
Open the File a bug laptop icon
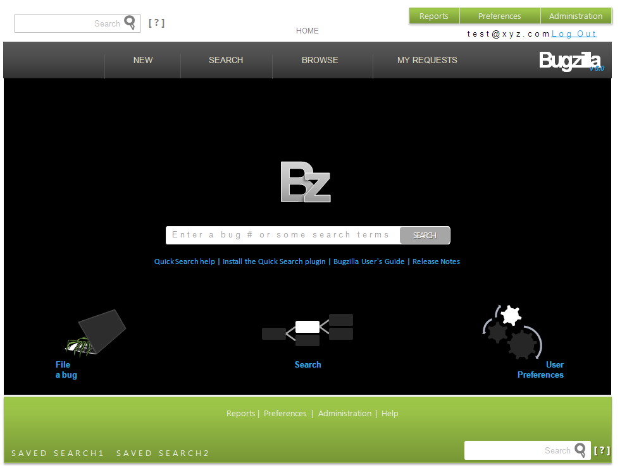95,333
